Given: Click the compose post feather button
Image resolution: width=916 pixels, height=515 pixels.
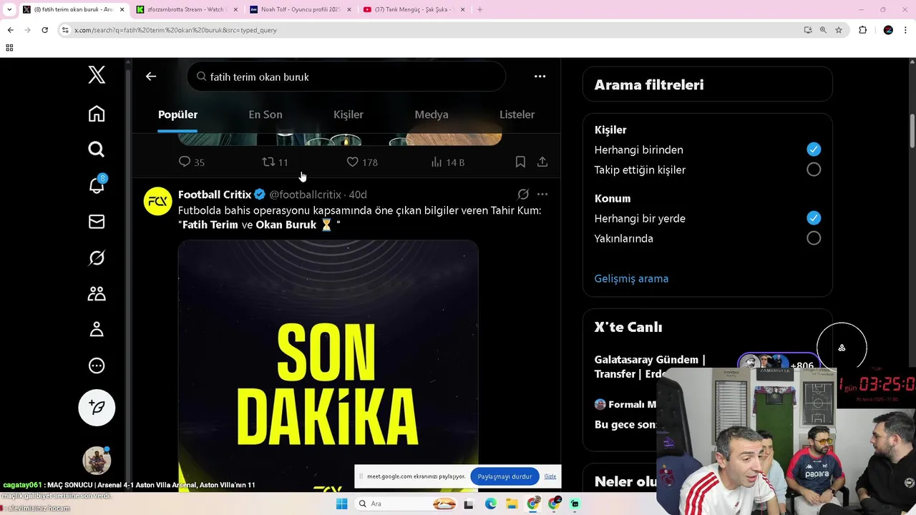Looking at the screenshot, I should coord(97,408).
